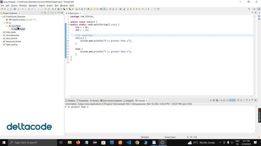Toggle Show Console on standard output change
261x146 pixels.
[231, 100]
